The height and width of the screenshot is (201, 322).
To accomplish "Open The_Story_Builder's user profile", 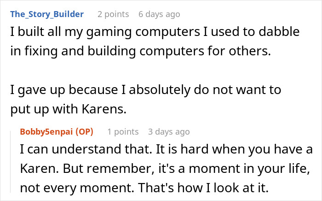I will point(46,14).
